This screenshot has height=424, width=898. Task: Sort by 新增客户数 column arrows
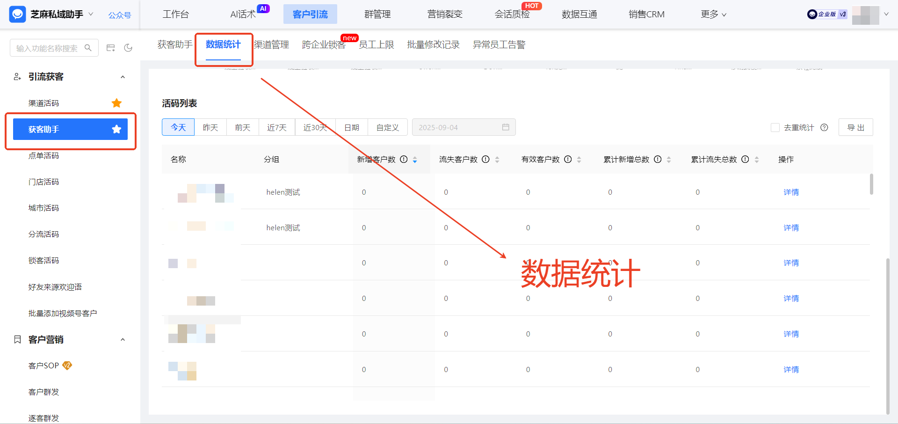(x=415, y=160)
